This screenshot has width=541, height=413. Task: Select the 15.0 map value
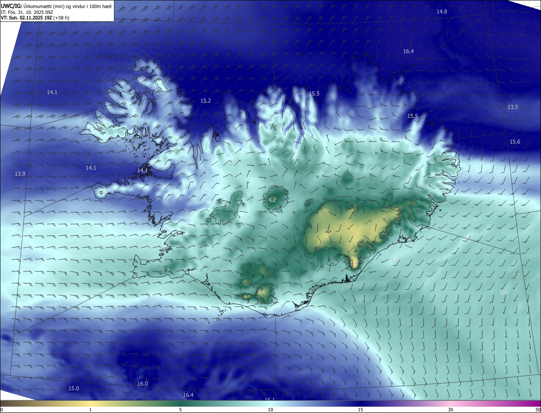pos(74,388)
